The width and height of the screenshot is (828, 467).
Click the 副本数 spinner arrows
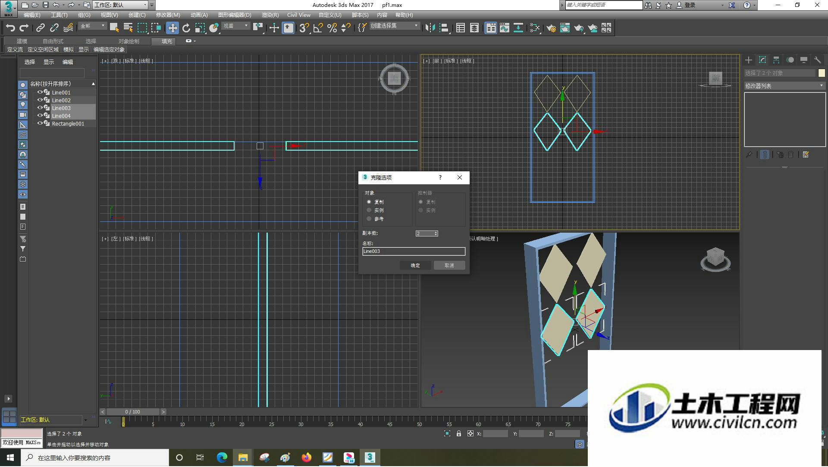coord(436,233)
